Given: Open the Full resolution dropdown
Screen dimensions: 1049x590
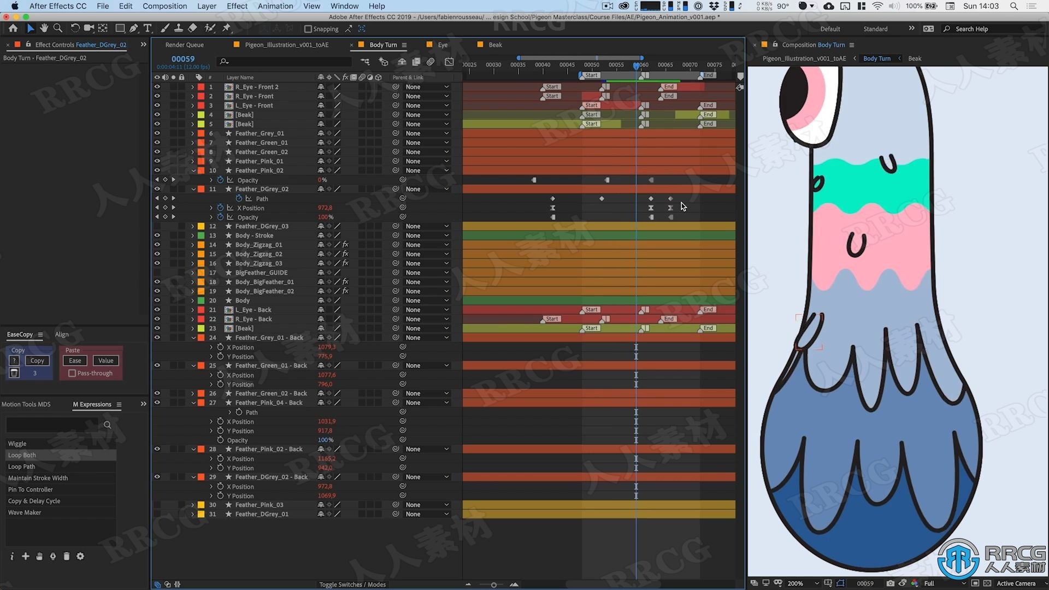Looking at the screenshot, I should 944,583.
